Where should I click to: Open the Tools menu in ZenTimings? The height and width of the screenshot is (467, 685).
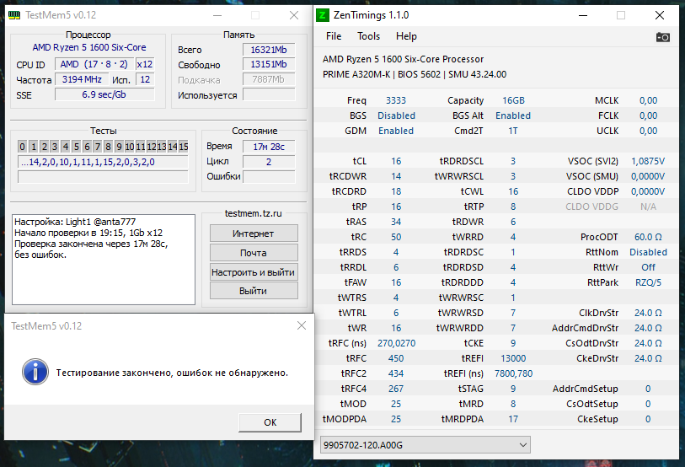368,36
